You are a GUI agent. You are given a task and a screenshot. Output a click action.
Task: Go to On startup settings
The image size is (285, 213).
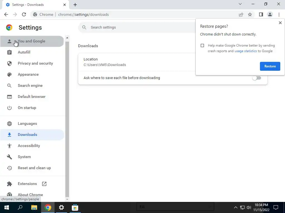pyautogui.click(x=32, y=108)
